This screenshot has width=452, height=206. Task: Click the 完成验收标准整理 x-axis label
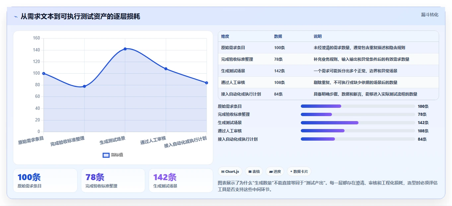click(67, 141)
